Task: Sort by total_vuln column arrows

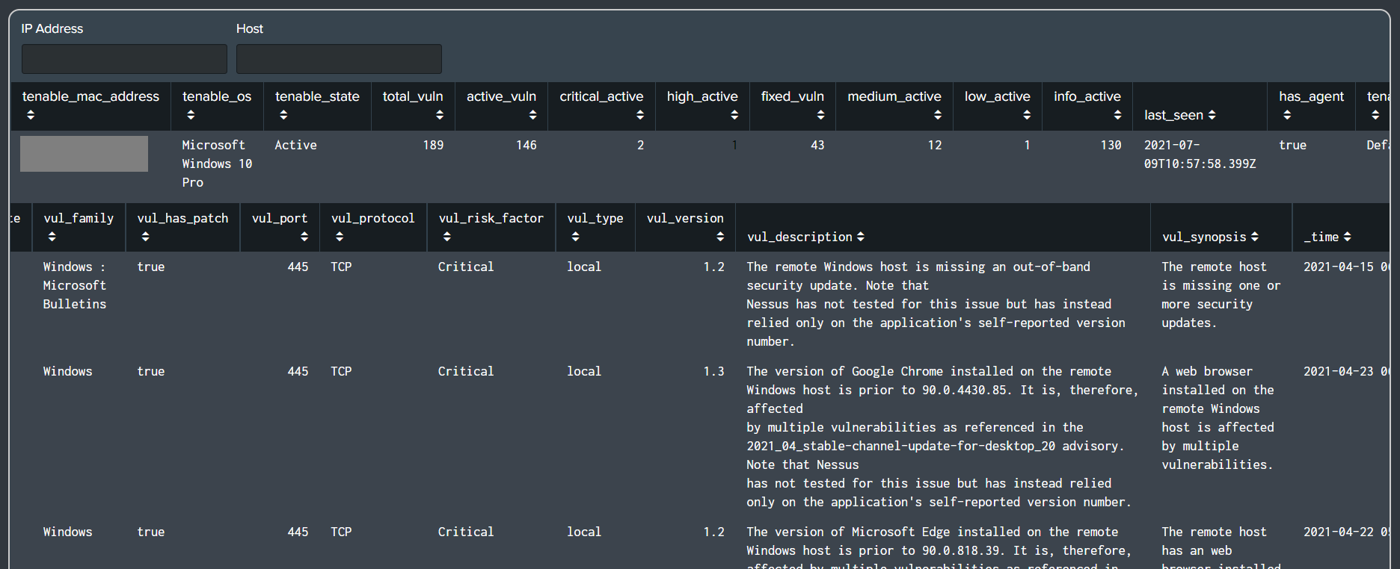Action: point(440,115)
